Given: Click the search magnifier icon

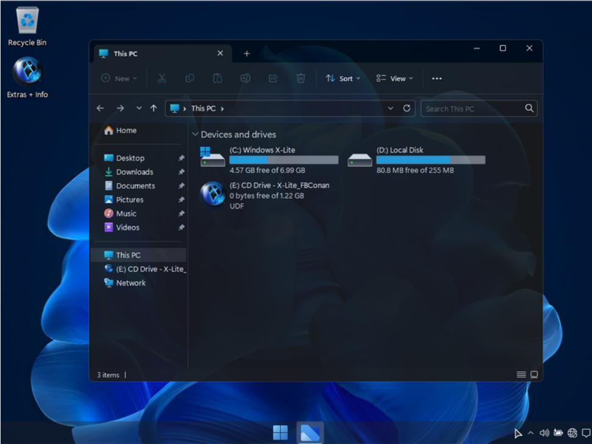Looking at the screenshot, I should point(529,109).
